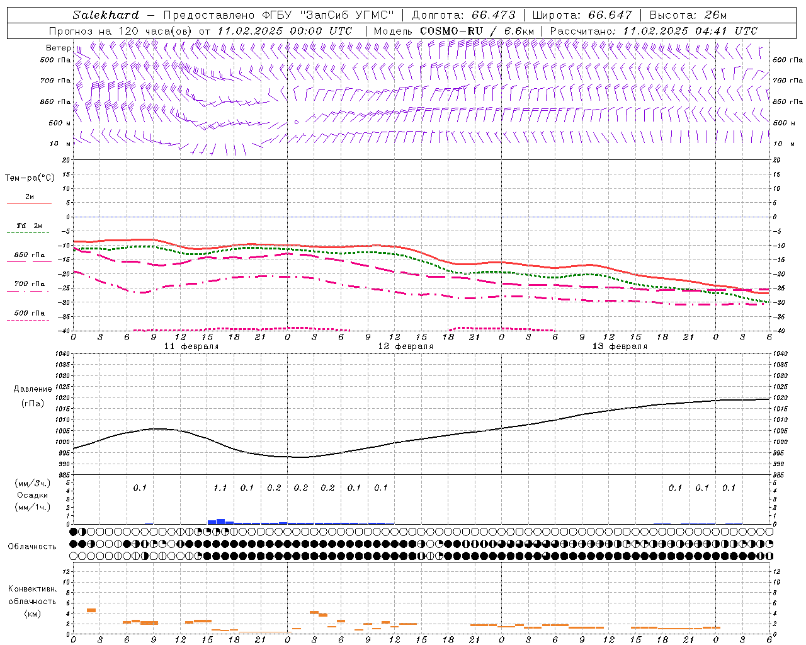
Task: Click the Широта: 66.647 value
Action: click(x=582, y=15)
